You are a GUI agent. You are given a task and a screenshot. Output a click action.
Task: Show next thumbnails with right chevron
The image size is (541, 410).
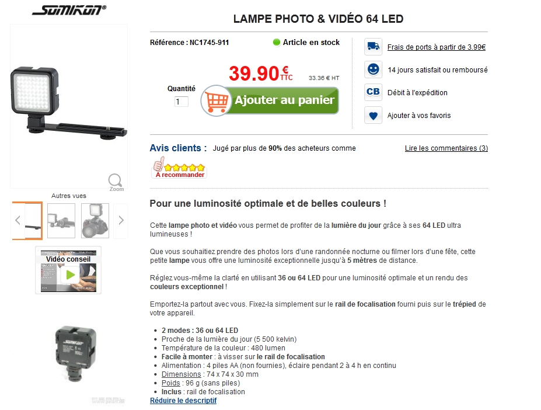(121, 220)
